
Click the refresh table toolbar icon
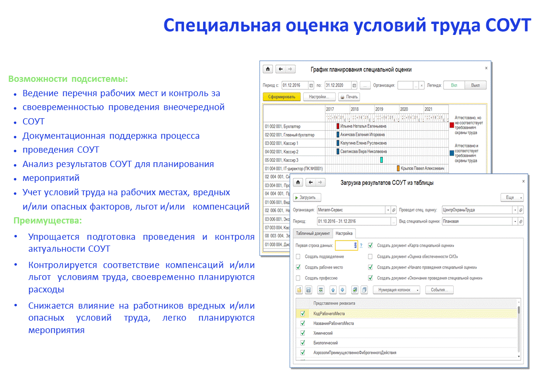(321, 290)
